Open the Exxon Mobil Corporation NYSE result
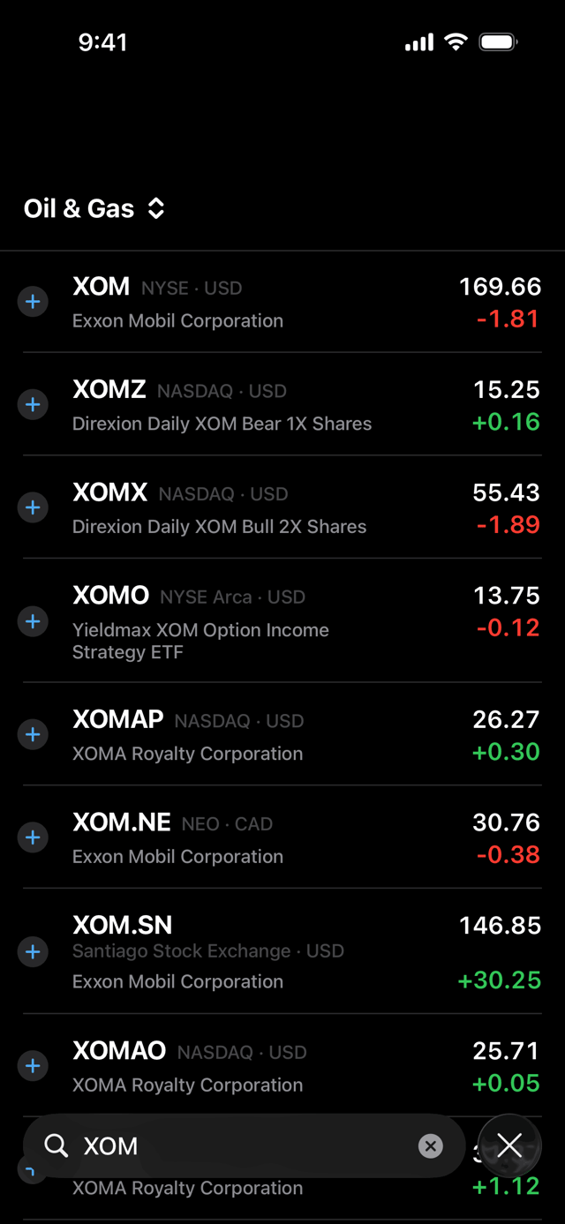Image resolution: width=565 pixels, height=1224 pixels. pyautogui.click(x=282, y=302)
